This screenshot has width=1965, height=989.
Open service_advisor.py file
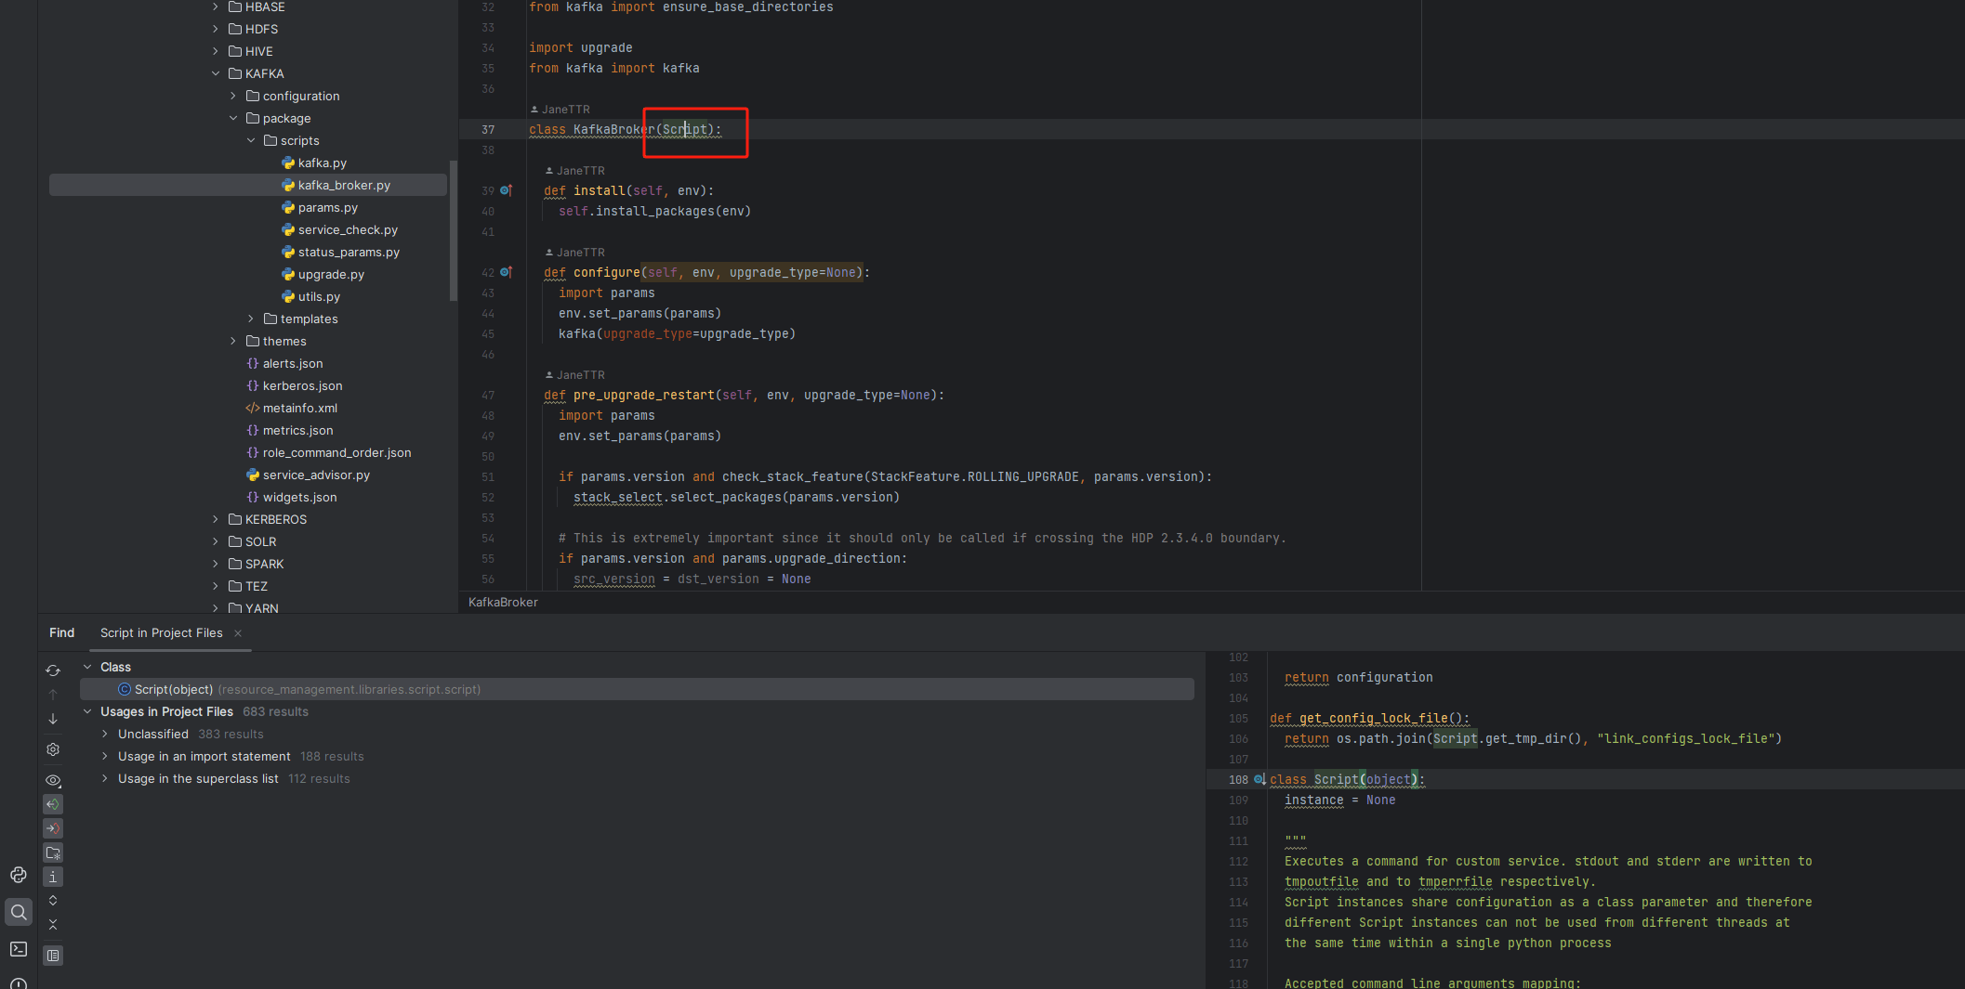pos(308,475)
